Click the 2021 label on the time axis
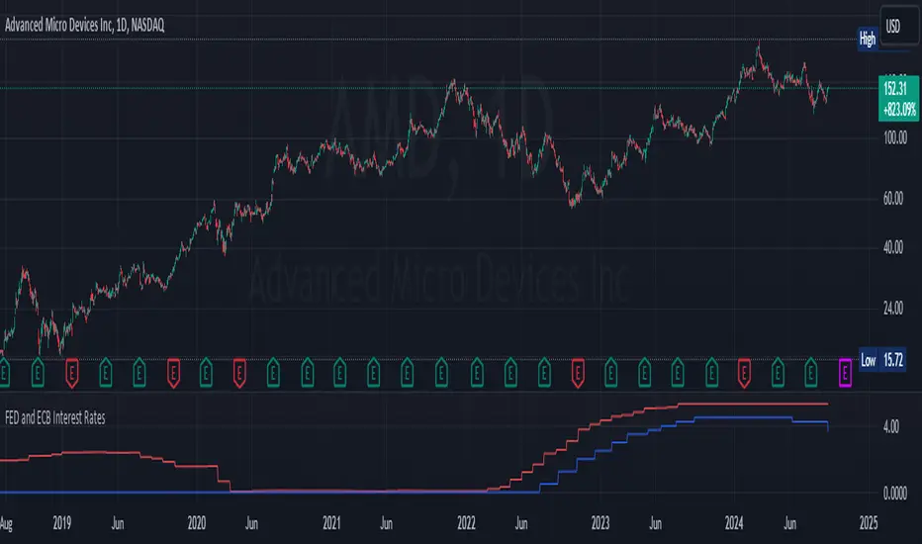The width and height of the screenshot is (922, 544). 331,523
